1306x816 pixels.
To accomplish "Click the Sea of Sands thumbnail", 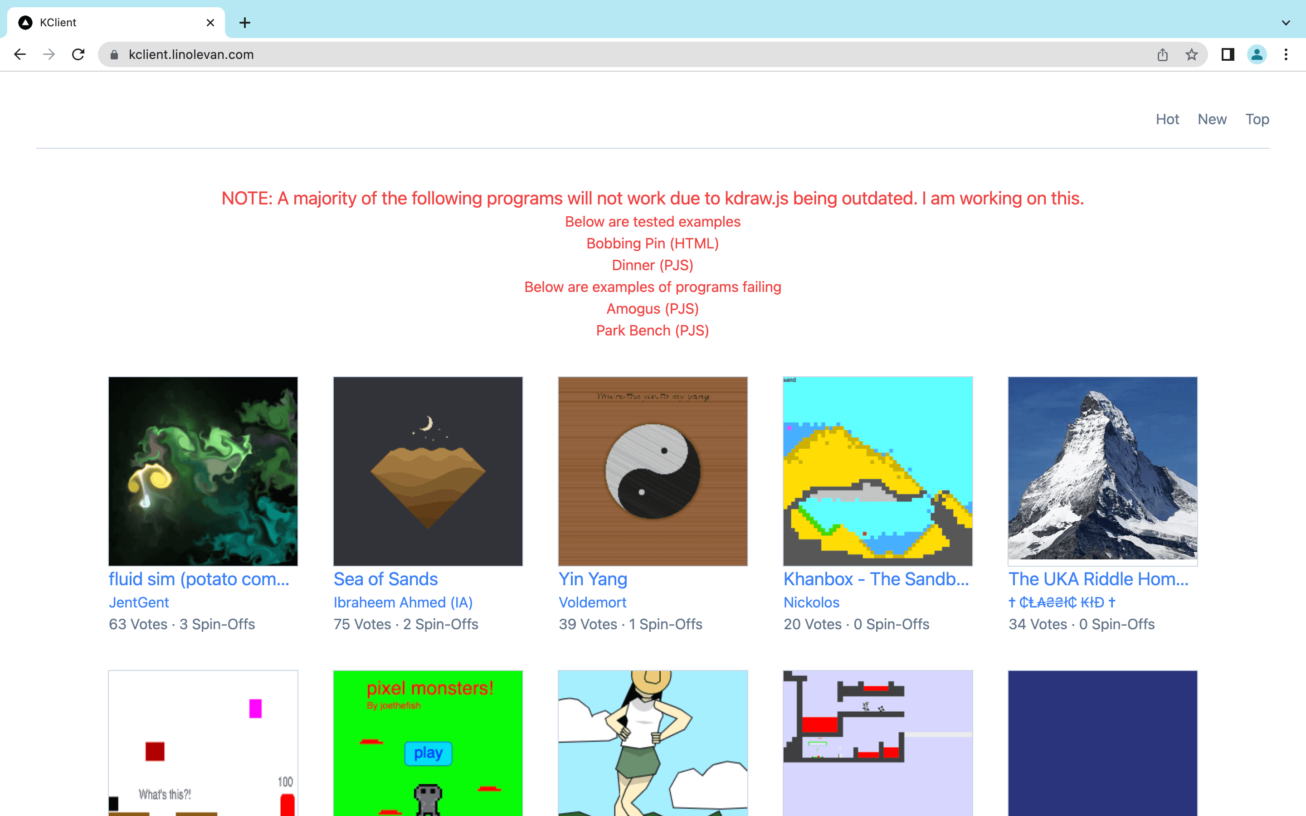I will (428, 471).
